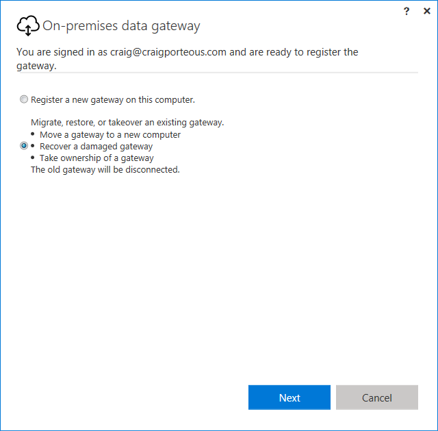Select the migrate, restore, or takeover radio button
This screenshot has width=438, height=431.
[25, 146]
